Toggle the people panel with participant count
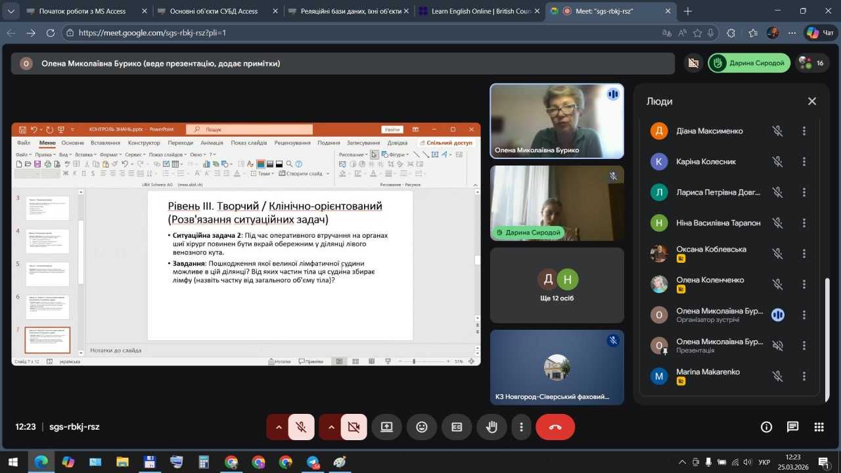The image size is (841, 473). tap(812, 63)
